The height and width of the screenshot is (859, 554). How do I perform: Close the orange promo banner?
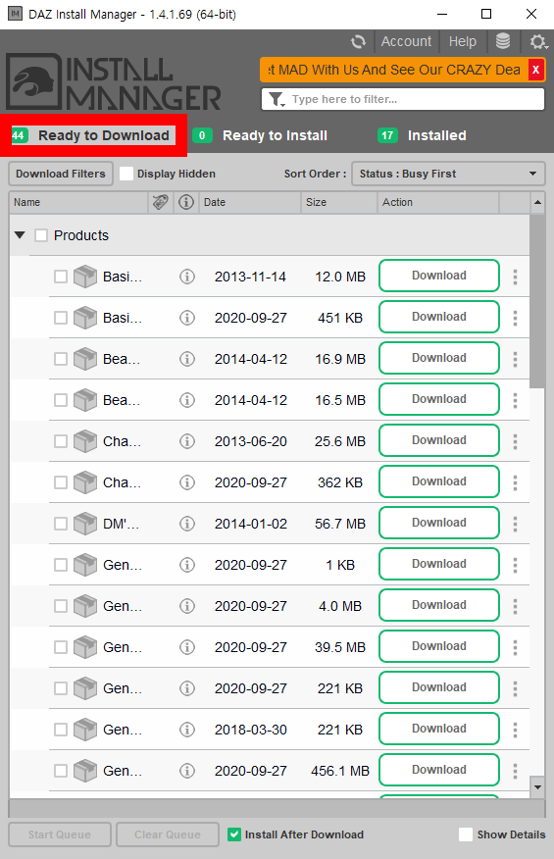pos(536,70)
